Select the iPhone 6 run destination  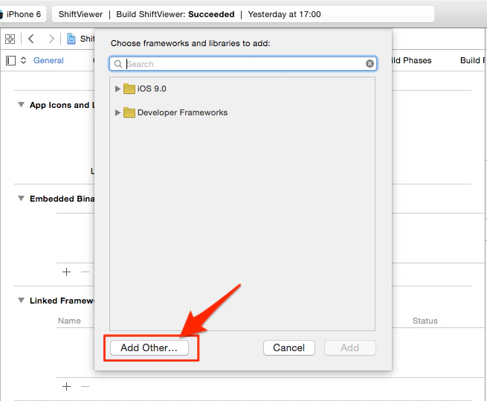click(x=23, y=14)
